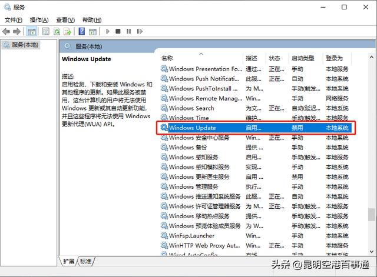Click the Properties toolbar icon
This screenshot has height=277, width=377.
[x=45, y=31]
